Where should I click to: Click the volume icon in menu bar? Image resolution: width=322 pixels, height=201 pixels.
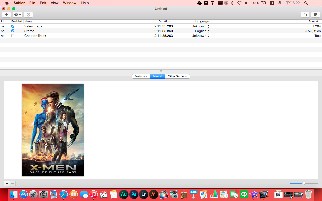click(x=247, y=3)
